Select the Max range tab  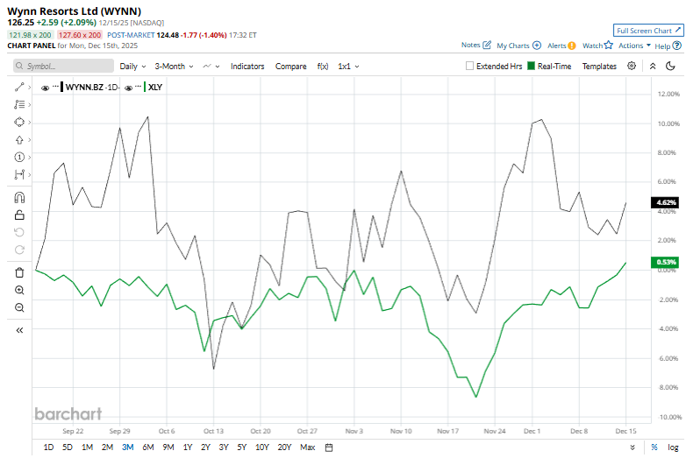[307, 447]
